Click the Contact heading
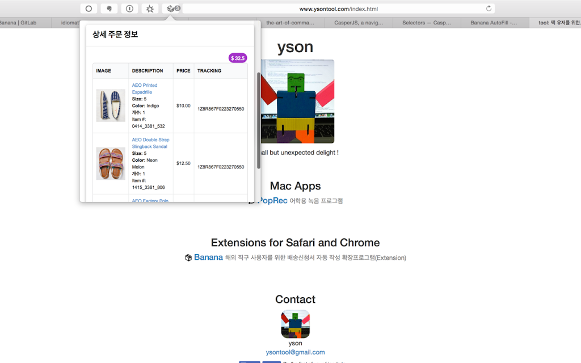Image resolution: width=581 pixels, height=363 pixels. pyautogui.click(x=295, y=299)
